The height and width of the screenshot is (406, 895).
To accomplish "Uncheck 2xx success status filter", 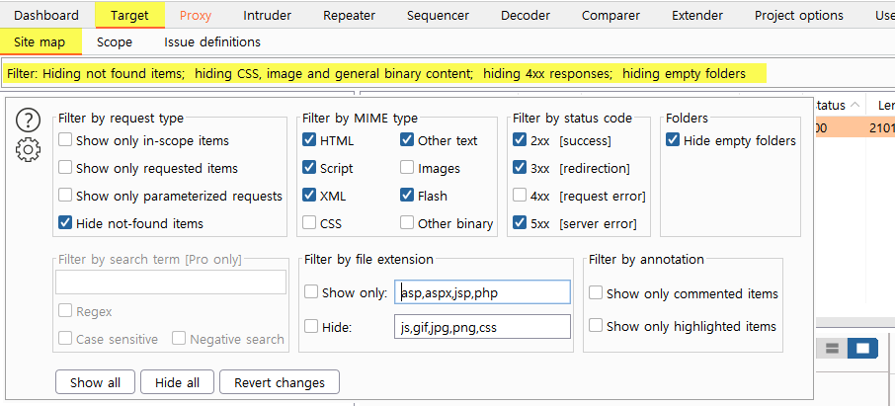I will 520,140.
